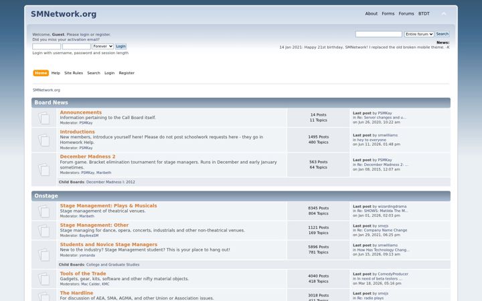Click the welcome message register link
The height and width of the screenshot is (301, 482).
point(102,35)
